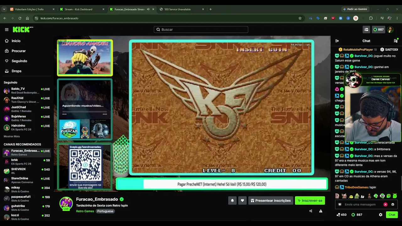This screenshot has height=226, width=402.
Task: Go back to previous page
Action: [x=5, y=18]
